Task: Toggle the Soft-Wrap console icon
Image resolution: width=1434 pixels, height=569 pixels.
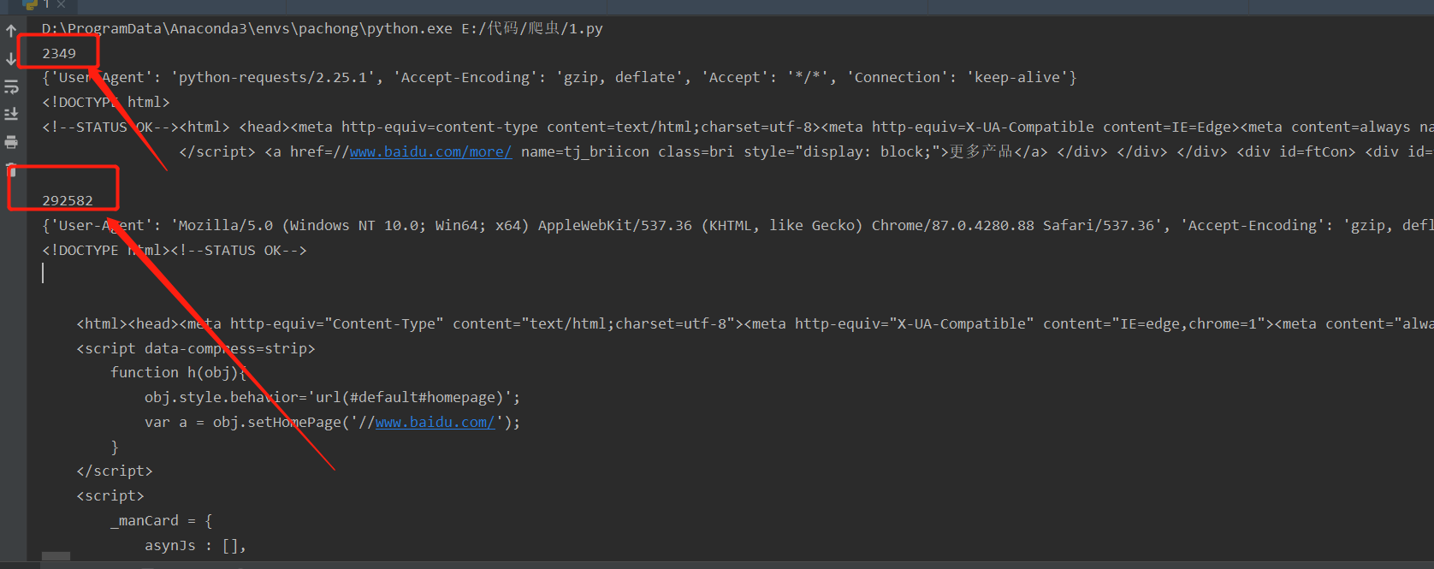Action: (x=11, y=86)
